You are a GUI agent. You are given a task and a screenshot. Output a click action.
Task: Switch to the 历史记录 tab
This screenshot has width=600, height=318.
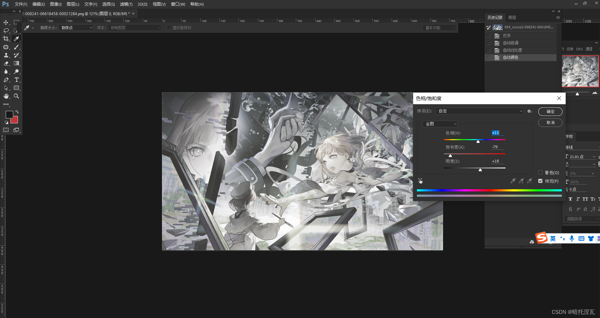(x=495, y=18)
